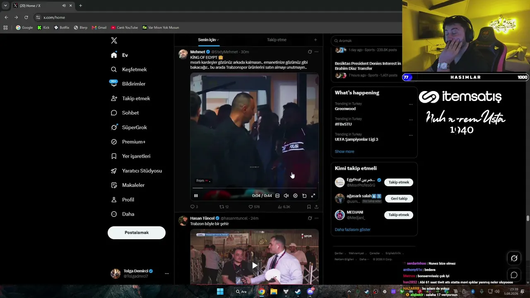Image resolution: width=530 pixels, height=298 pixels.
Task: Open Discord from the taskbar
Action: pos(311,291)
